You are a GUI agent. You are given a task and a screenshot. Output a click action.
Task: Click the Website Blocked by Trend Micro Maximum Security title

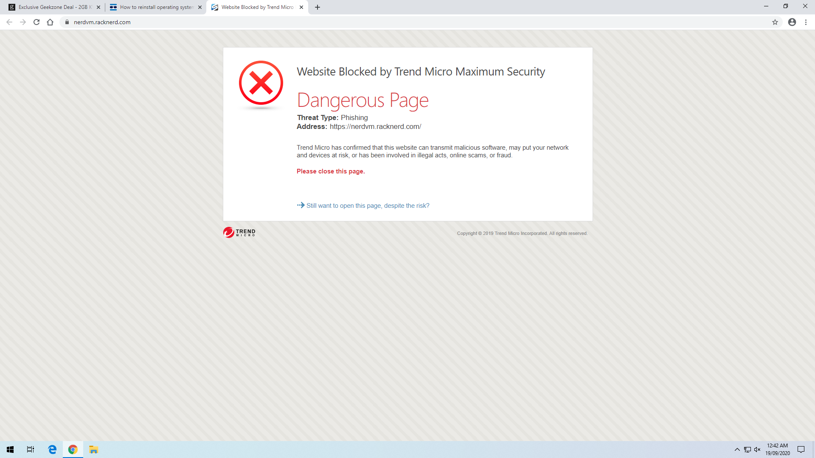pos(421,72)
